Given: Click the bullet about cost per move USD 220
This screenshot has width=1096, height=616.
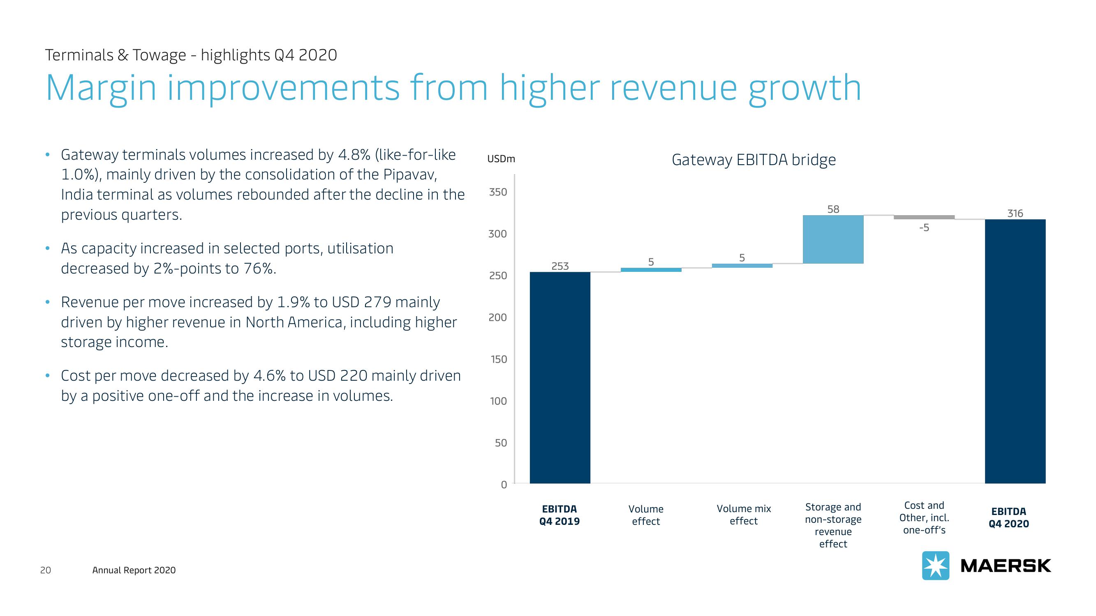Looking at the screenshot, I should point(261,386).
